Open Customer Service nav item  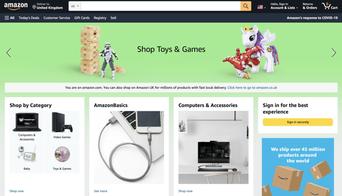pos(57,18)
